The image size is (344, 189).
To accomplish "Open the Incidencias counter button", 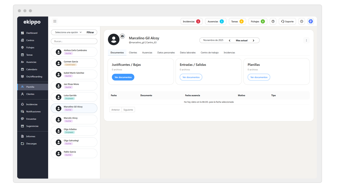I will click(191, 21).
